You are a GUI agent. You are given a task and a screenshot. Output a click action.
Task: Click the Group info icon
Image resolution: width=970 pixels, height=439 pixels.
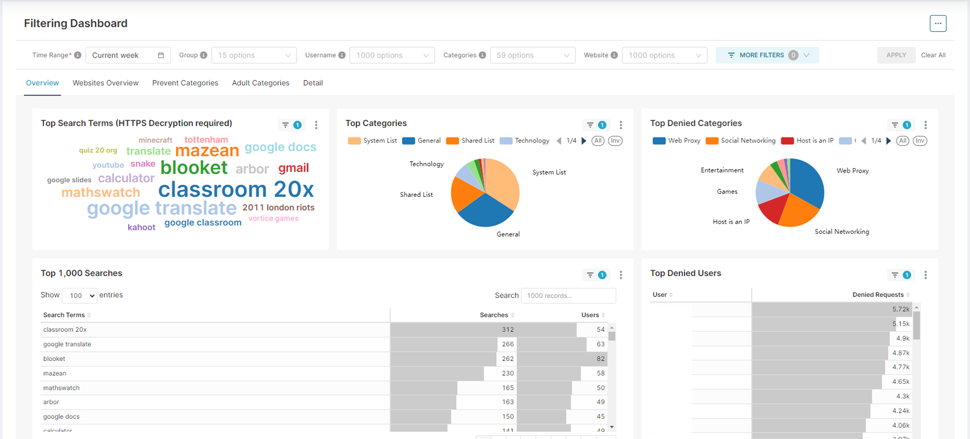[x=204, y=55]
